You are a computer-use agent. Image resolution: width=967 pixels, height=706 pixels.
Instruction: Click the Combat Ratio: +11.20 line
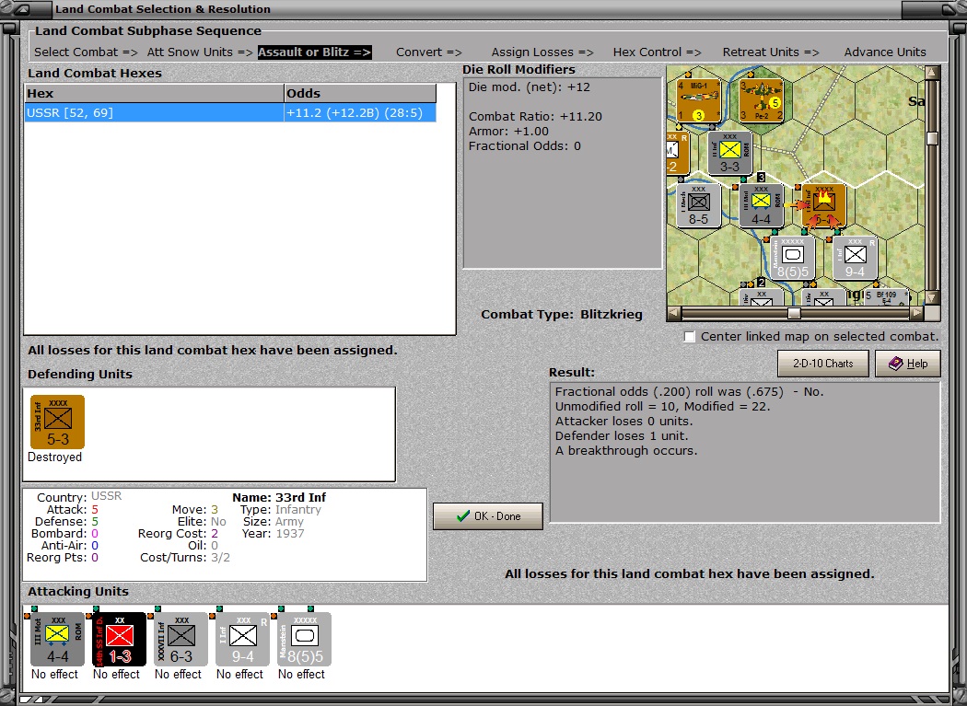pos(535,117)
